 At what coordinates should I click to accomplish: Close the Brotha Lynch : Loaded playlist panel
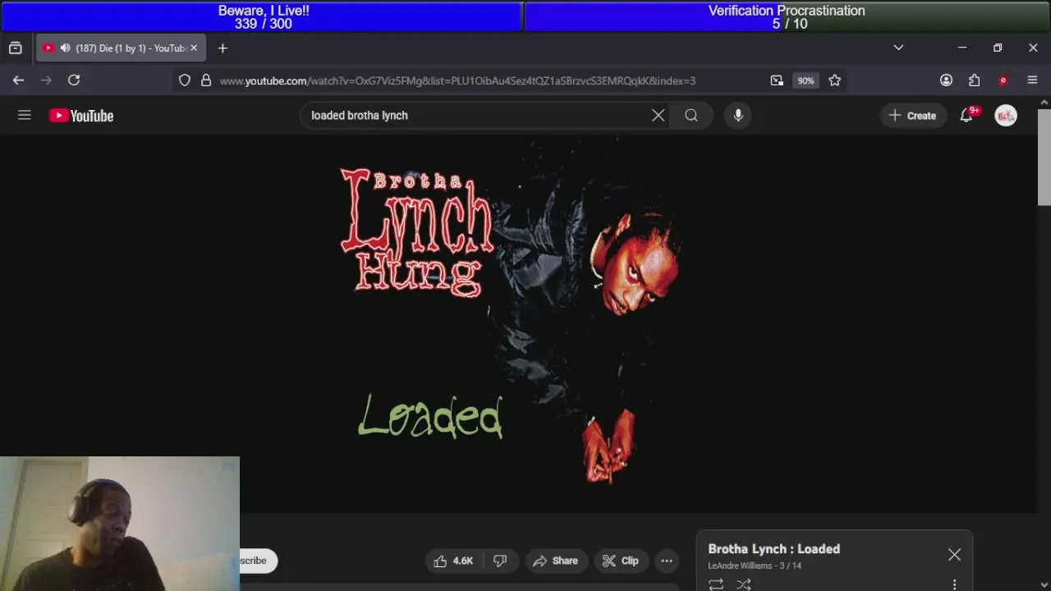(954, 555)
